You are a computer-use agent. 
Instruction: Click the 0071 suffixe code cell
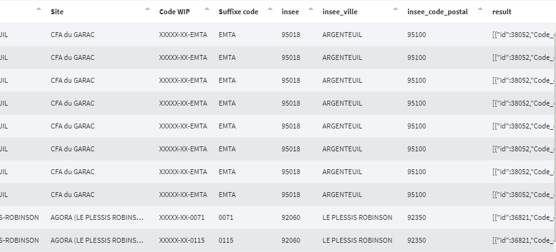click(x=226, y=217)
